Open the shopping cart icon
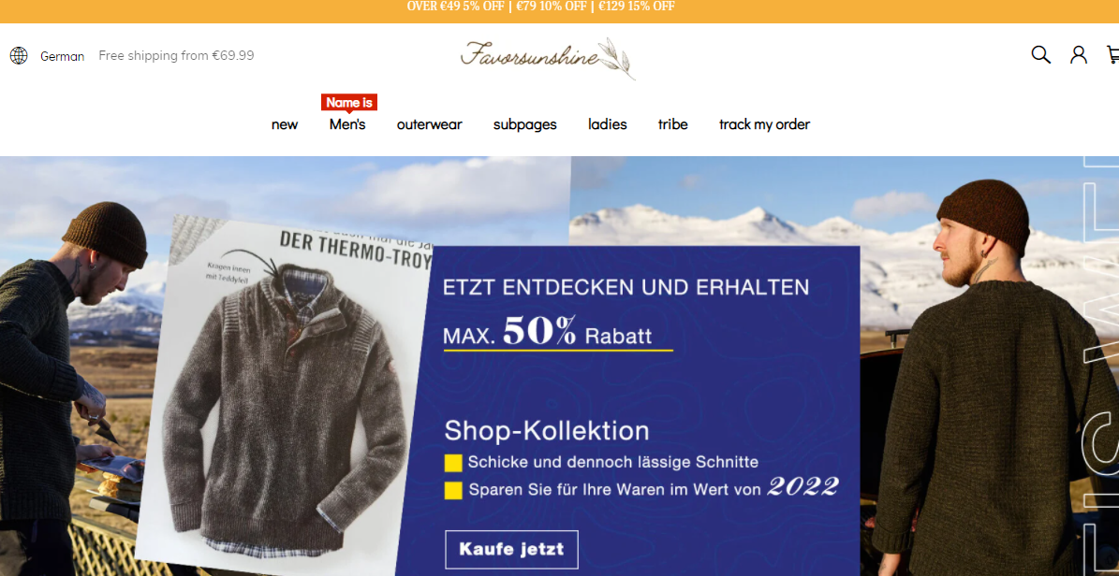 click(x=1112, y=55)
